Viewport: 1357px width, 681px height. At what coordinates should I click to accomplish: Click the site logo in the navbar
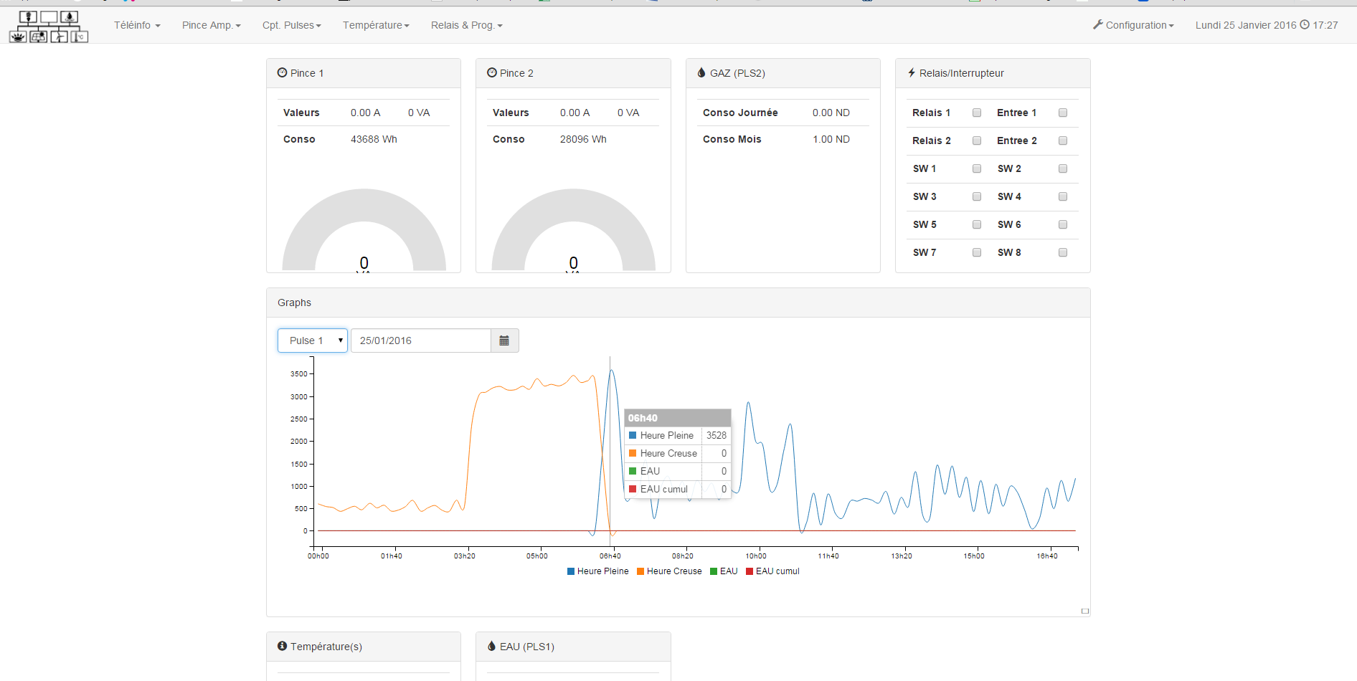click(x=49, y=27)
